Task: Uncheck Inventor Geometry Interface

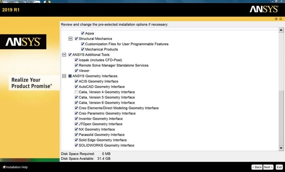Action: coord(76,119)
